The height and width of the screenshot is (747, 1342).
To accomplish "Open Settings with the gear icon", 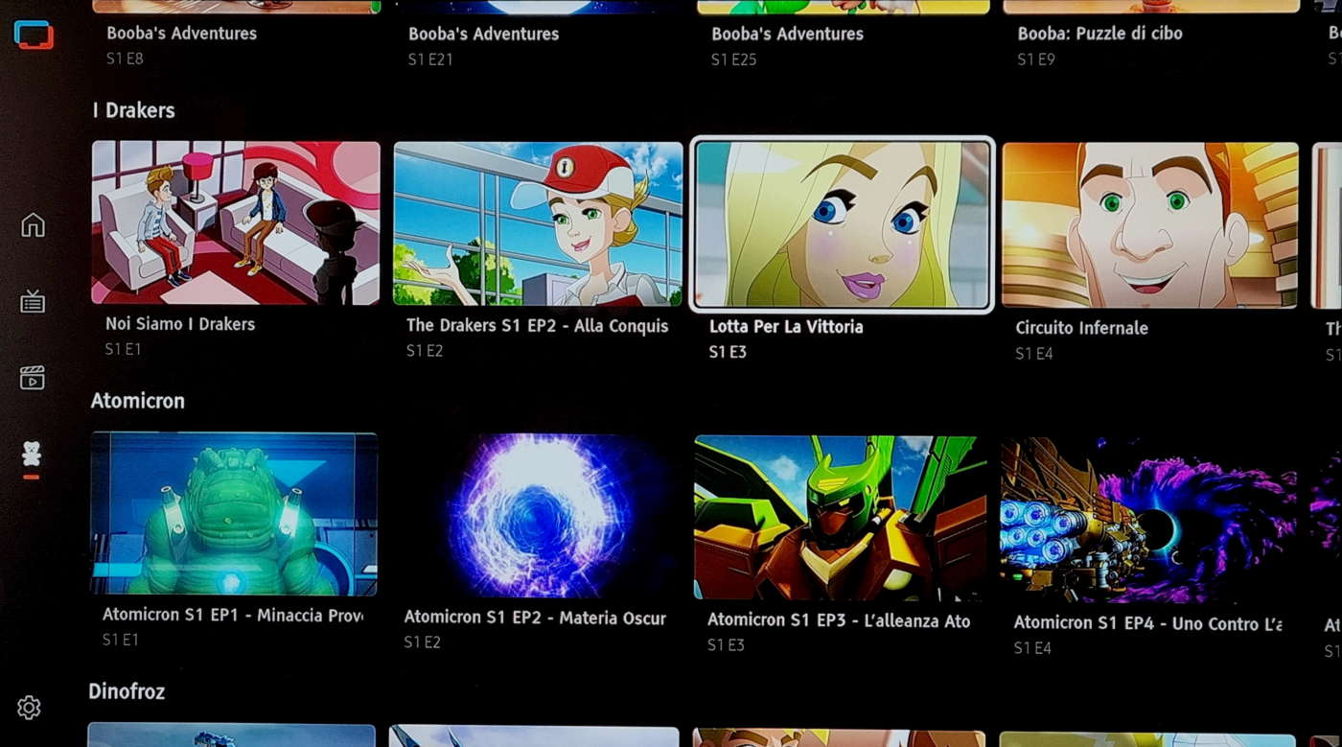I will 29,708.
